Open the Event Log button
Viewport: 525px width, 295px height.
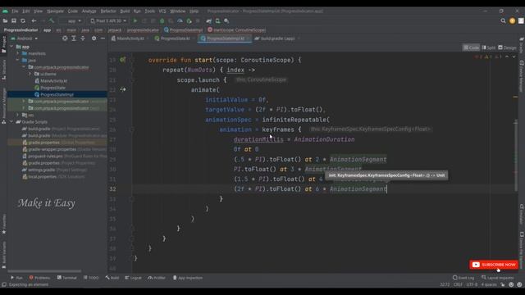coord(463,278)
